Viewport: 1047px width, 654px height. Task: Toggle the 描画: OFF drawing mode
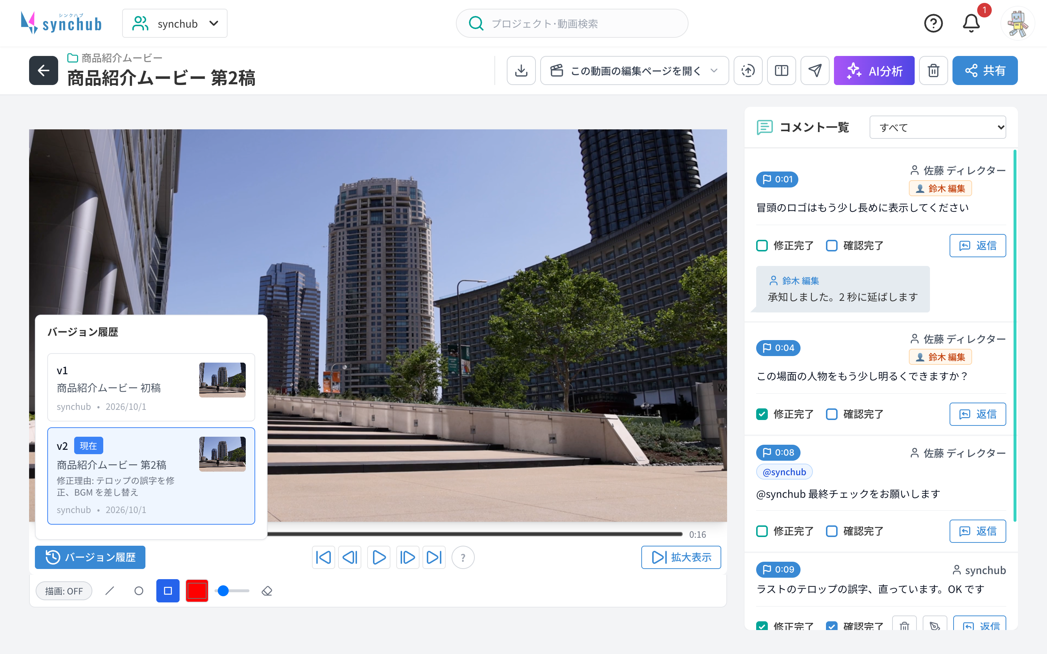pos(64,591)
